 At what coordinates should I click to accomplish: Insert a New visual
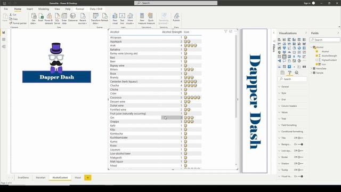(115, 19)
